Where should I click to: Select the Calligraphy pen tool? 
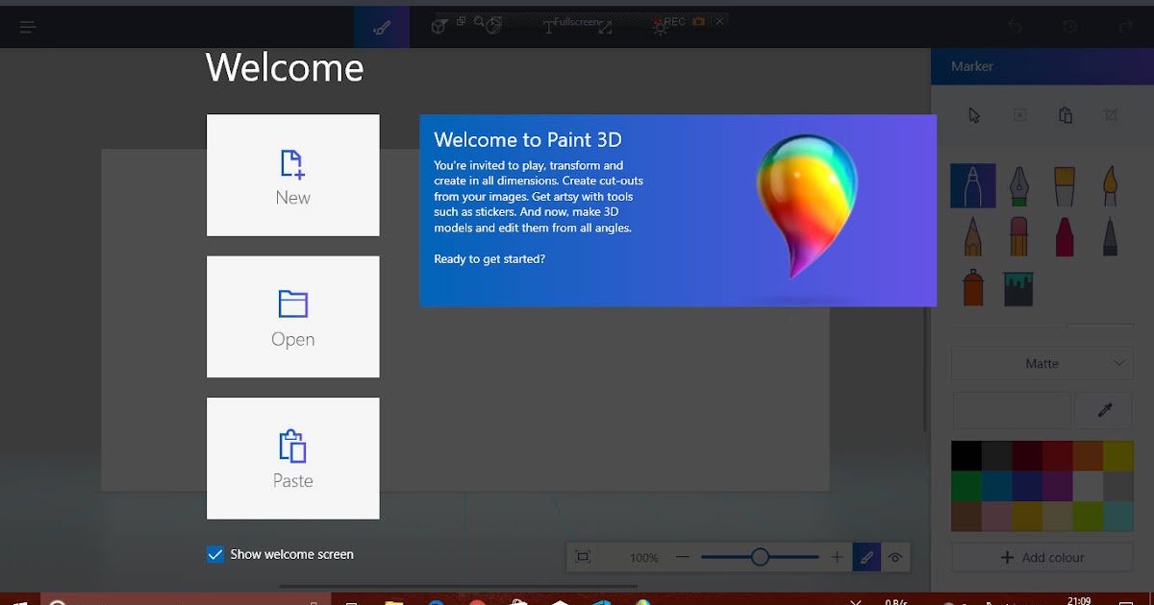pos(1019,185)
